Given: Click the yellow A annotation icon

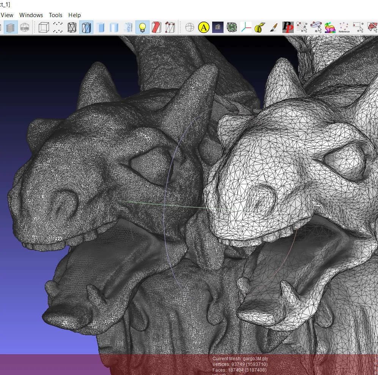Looking at the screenshot, I should click(204, 27).
